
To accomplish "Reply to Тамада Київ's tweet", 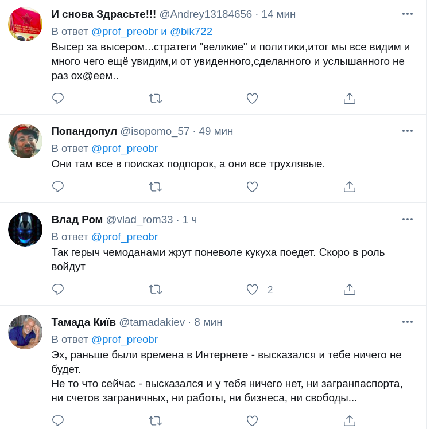I will click(x=58, y=421).
